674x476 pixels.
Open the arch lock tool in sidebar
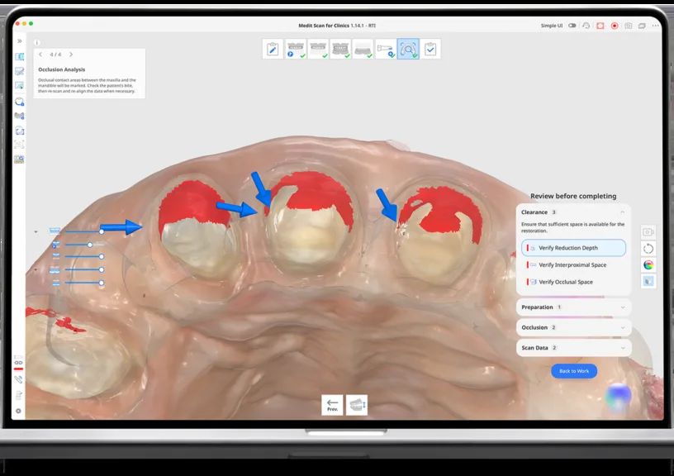click(x=19, y=102)
